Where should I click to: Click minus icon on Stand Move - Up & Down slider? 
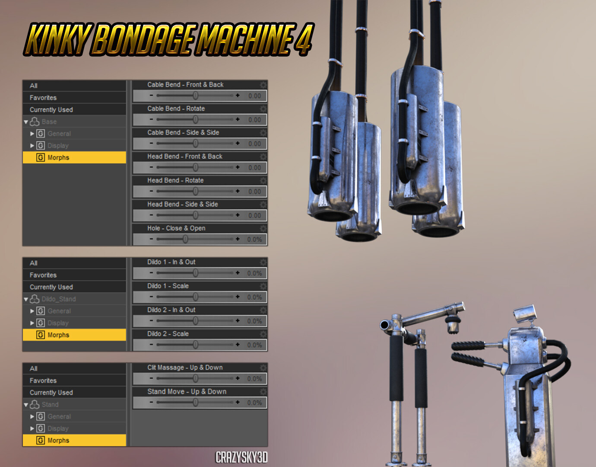[x=151, y=403]
